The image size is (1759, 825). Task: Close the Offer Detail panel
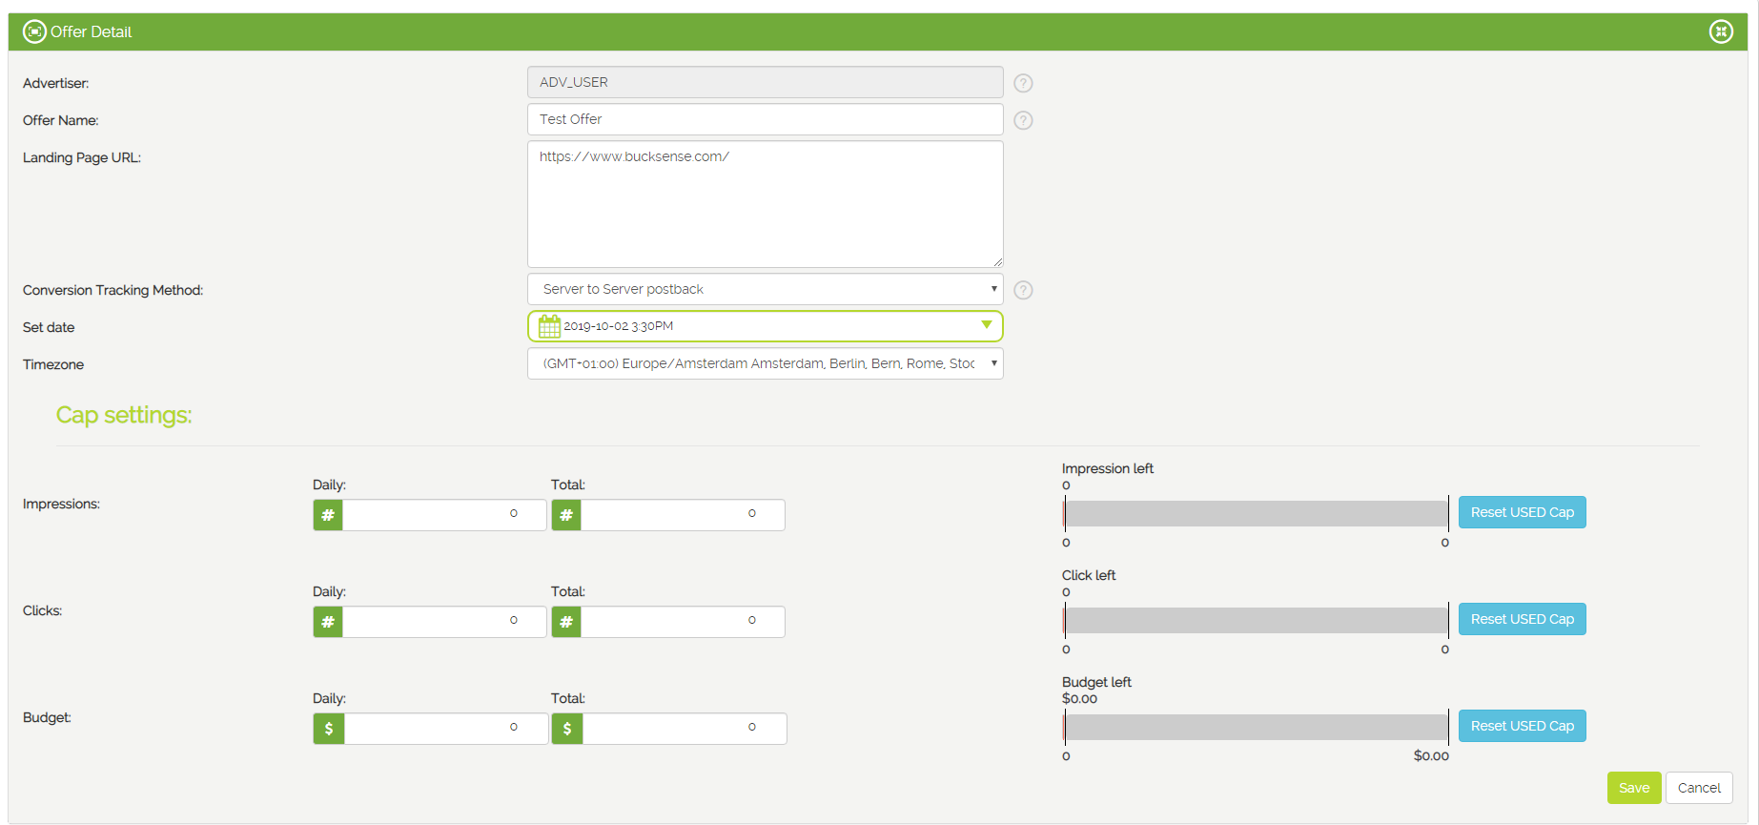(x=1721, y=31)
